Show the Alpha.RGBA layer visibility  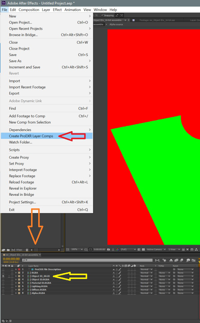point(3,293)
